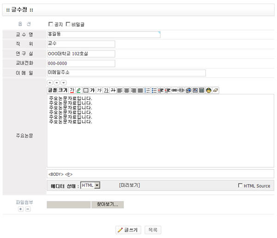Click the font color icon
The width and height of the screenshot is (277, 238).
(x=72, y=90)
